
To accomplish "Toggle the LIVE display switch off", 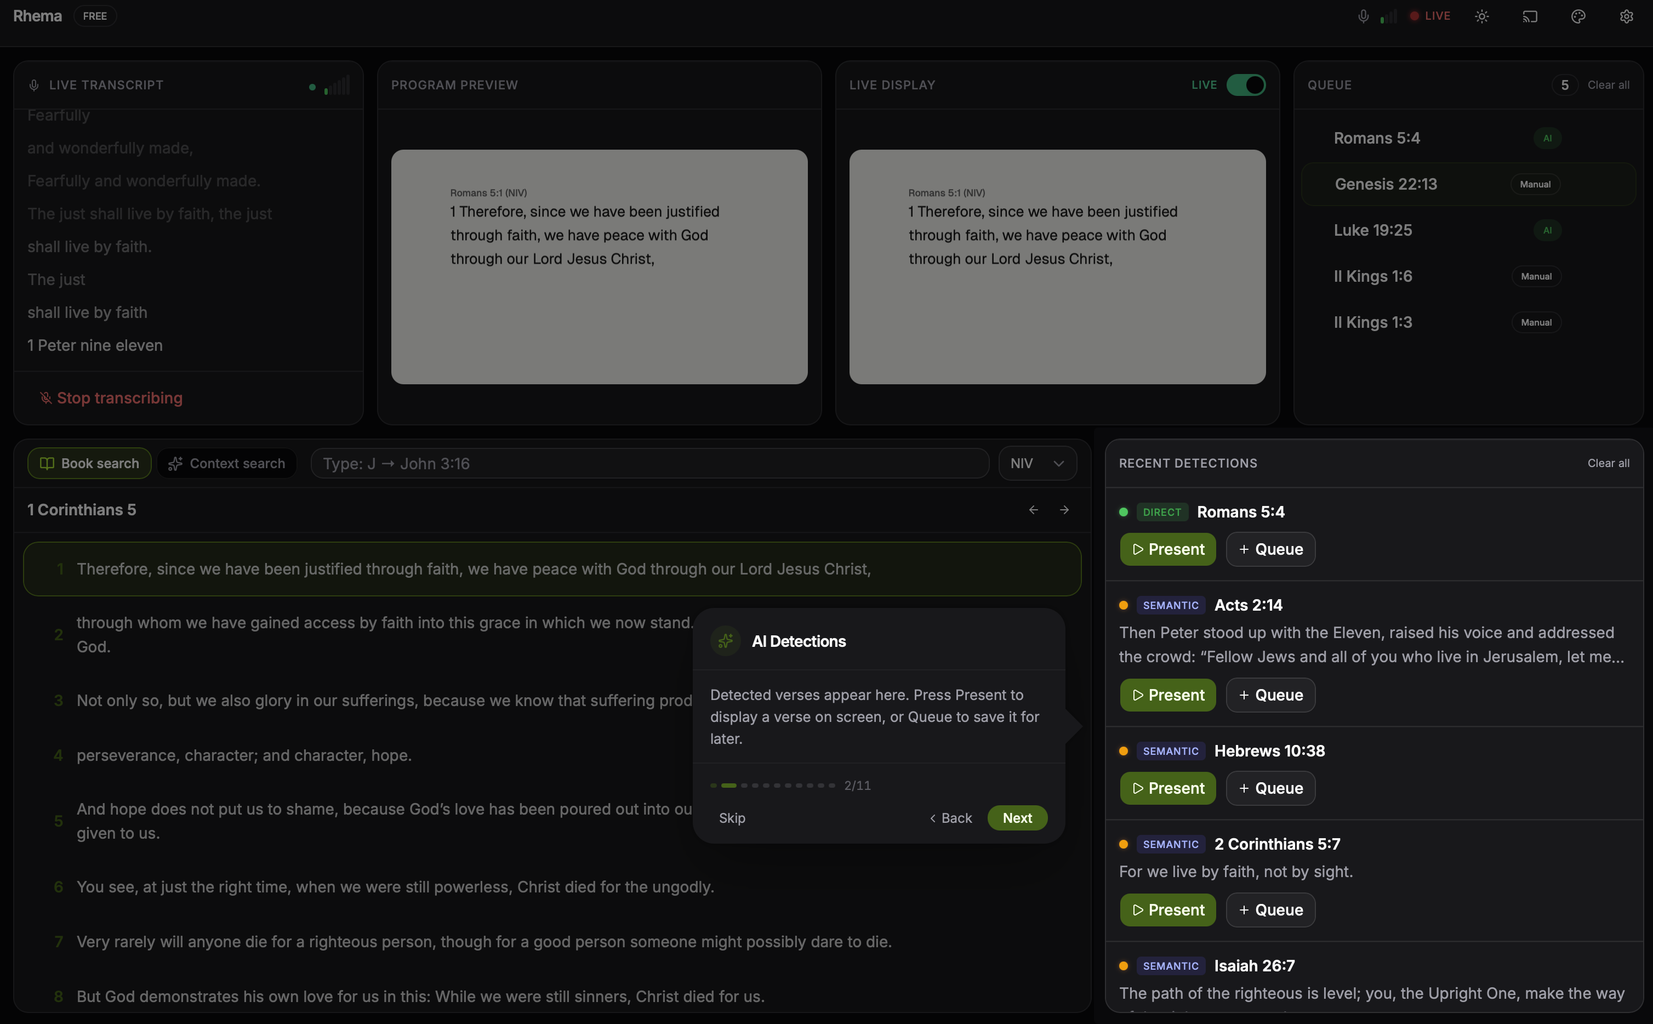I will pos(1245,86).
